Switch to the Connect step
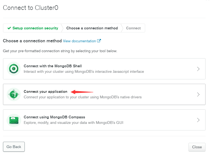 [x=133, y=28]
